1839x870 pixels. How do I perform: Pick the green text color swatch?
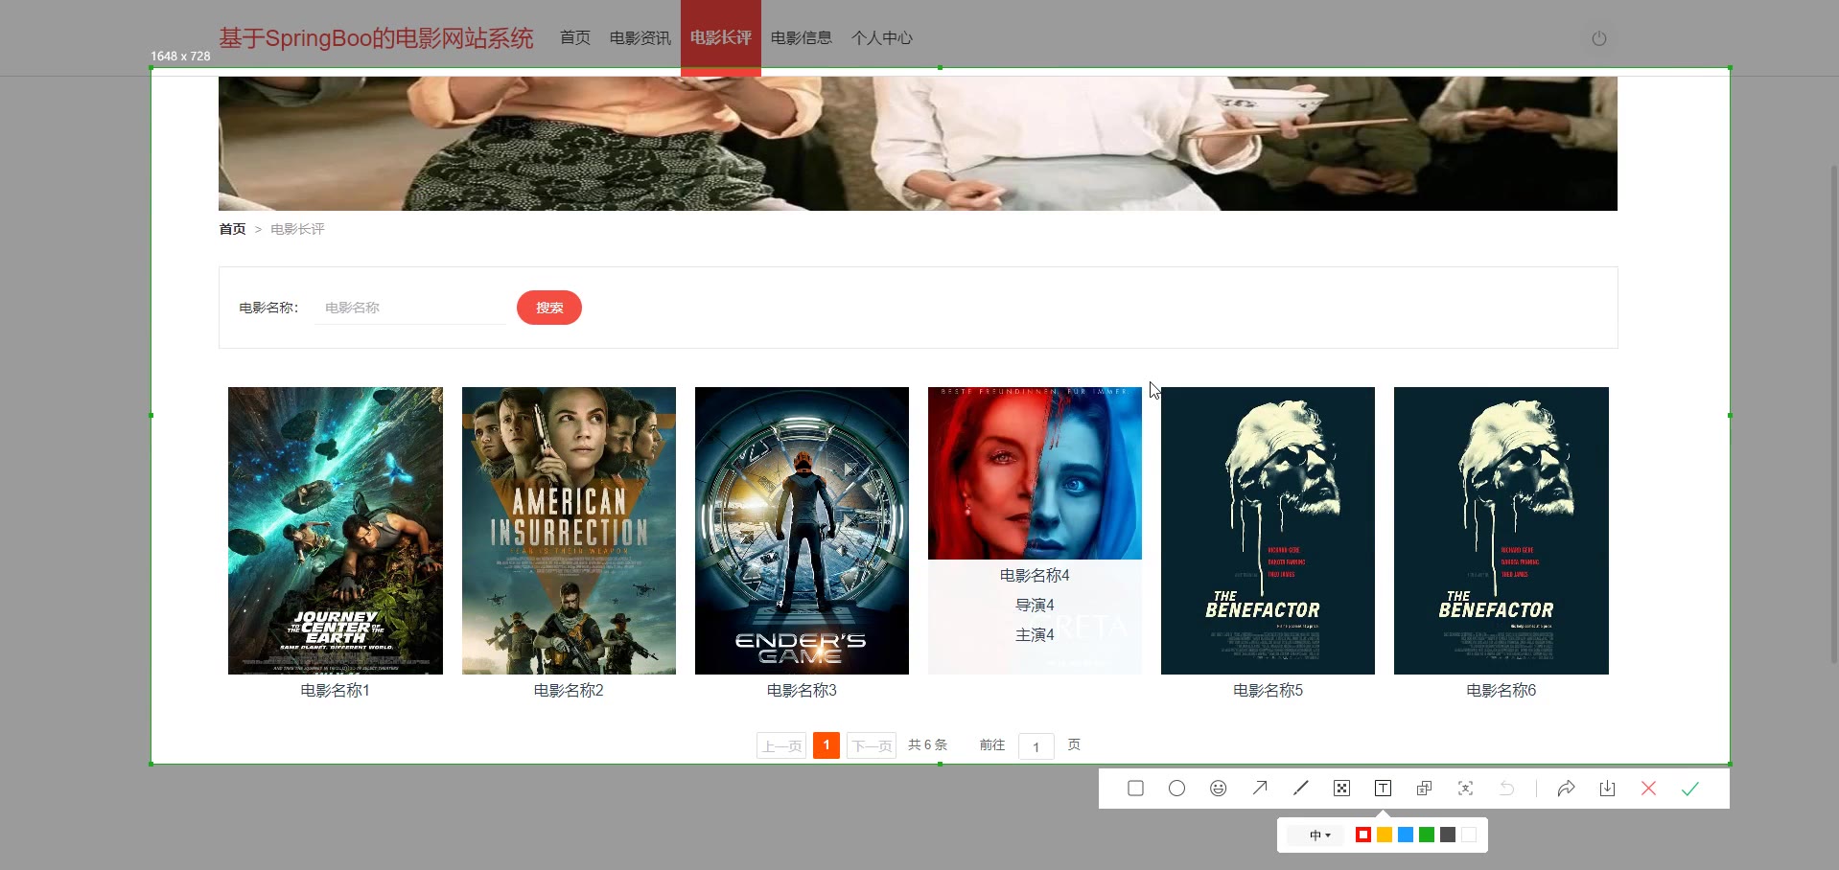[x=1427, y=835]
